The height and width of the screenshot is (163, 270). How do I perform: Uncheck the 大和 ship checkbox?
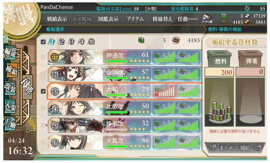[x=44, y=91]
